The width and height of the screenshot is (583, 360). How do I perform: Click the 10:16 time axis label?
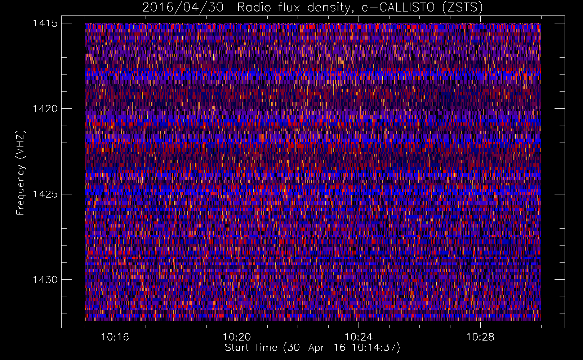115,337
